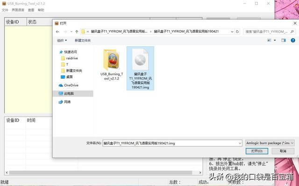This screenshot has height=186, width=299.
Task: Open the 组织 dropdown menu
Action: pos(61,40)
